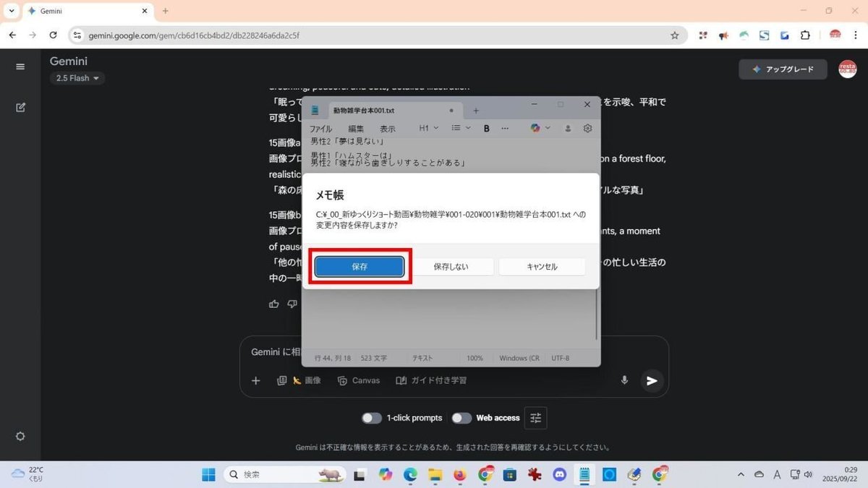Open the 2.5 Flash model dropdown
The height and width of the screenshot is (488, 868).
76,78
